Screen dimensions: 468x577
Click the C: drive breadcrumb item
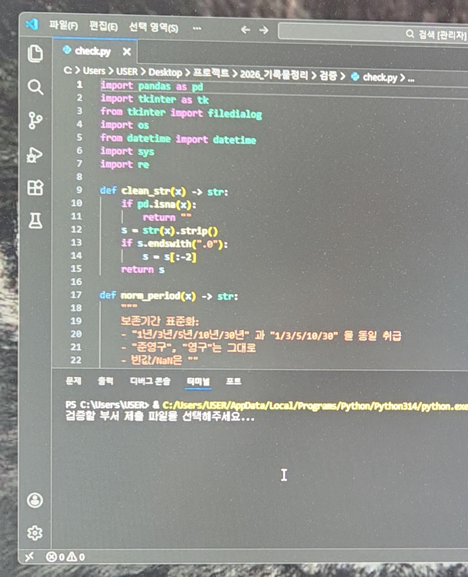point(68,70)
